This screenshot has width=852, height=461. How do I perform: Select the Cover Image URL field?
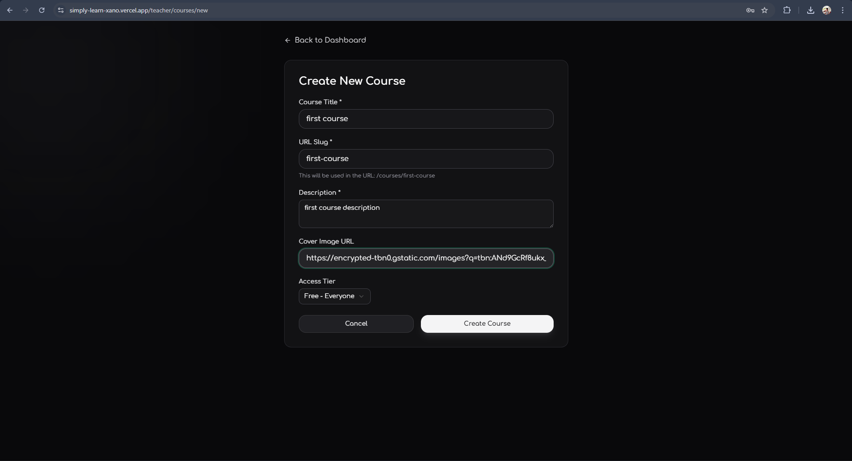tap(426, 258)
